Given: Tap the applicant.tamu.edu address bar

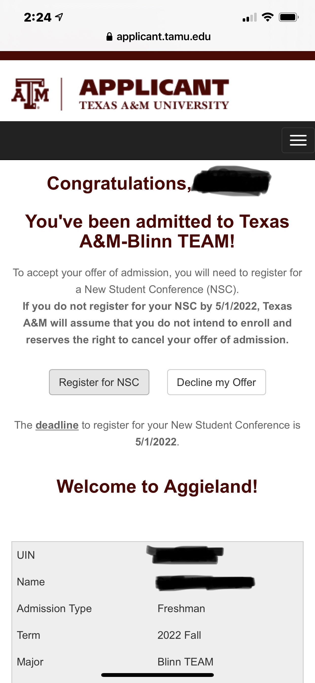Looking at the screenshot, I should (x=163, y=37).
